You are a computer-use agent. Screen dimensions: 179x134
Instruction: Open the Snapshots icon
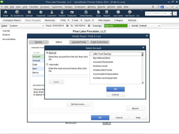41,13
